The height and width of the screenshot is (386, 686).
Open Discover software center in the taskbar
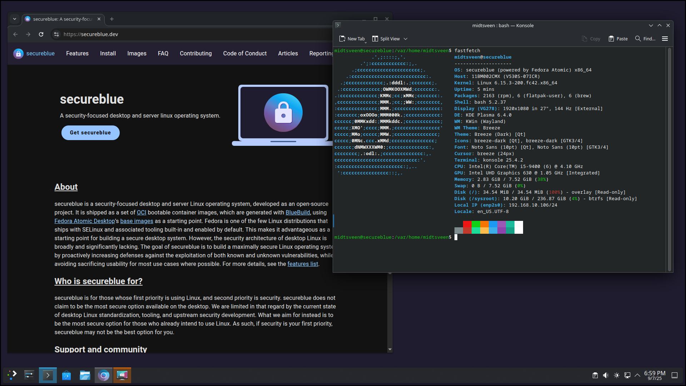66,375
